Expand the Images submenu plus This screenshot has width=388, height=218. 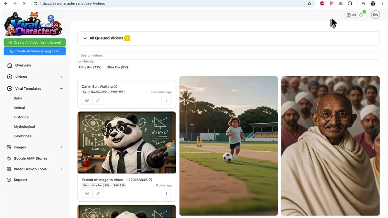pyautogui.click(x=61, y=147)
